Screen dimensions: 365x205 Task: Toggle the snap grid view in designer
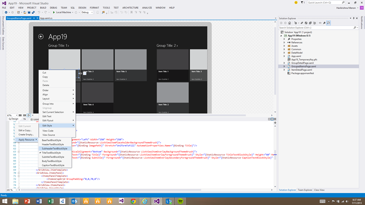[20, 115]
